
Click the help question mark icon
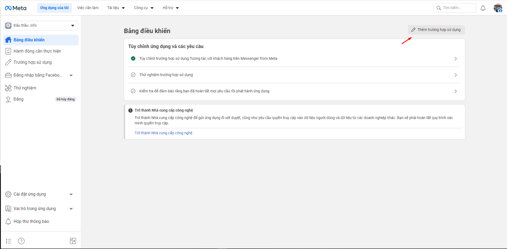pyautogui.click(x=21, y=241)
